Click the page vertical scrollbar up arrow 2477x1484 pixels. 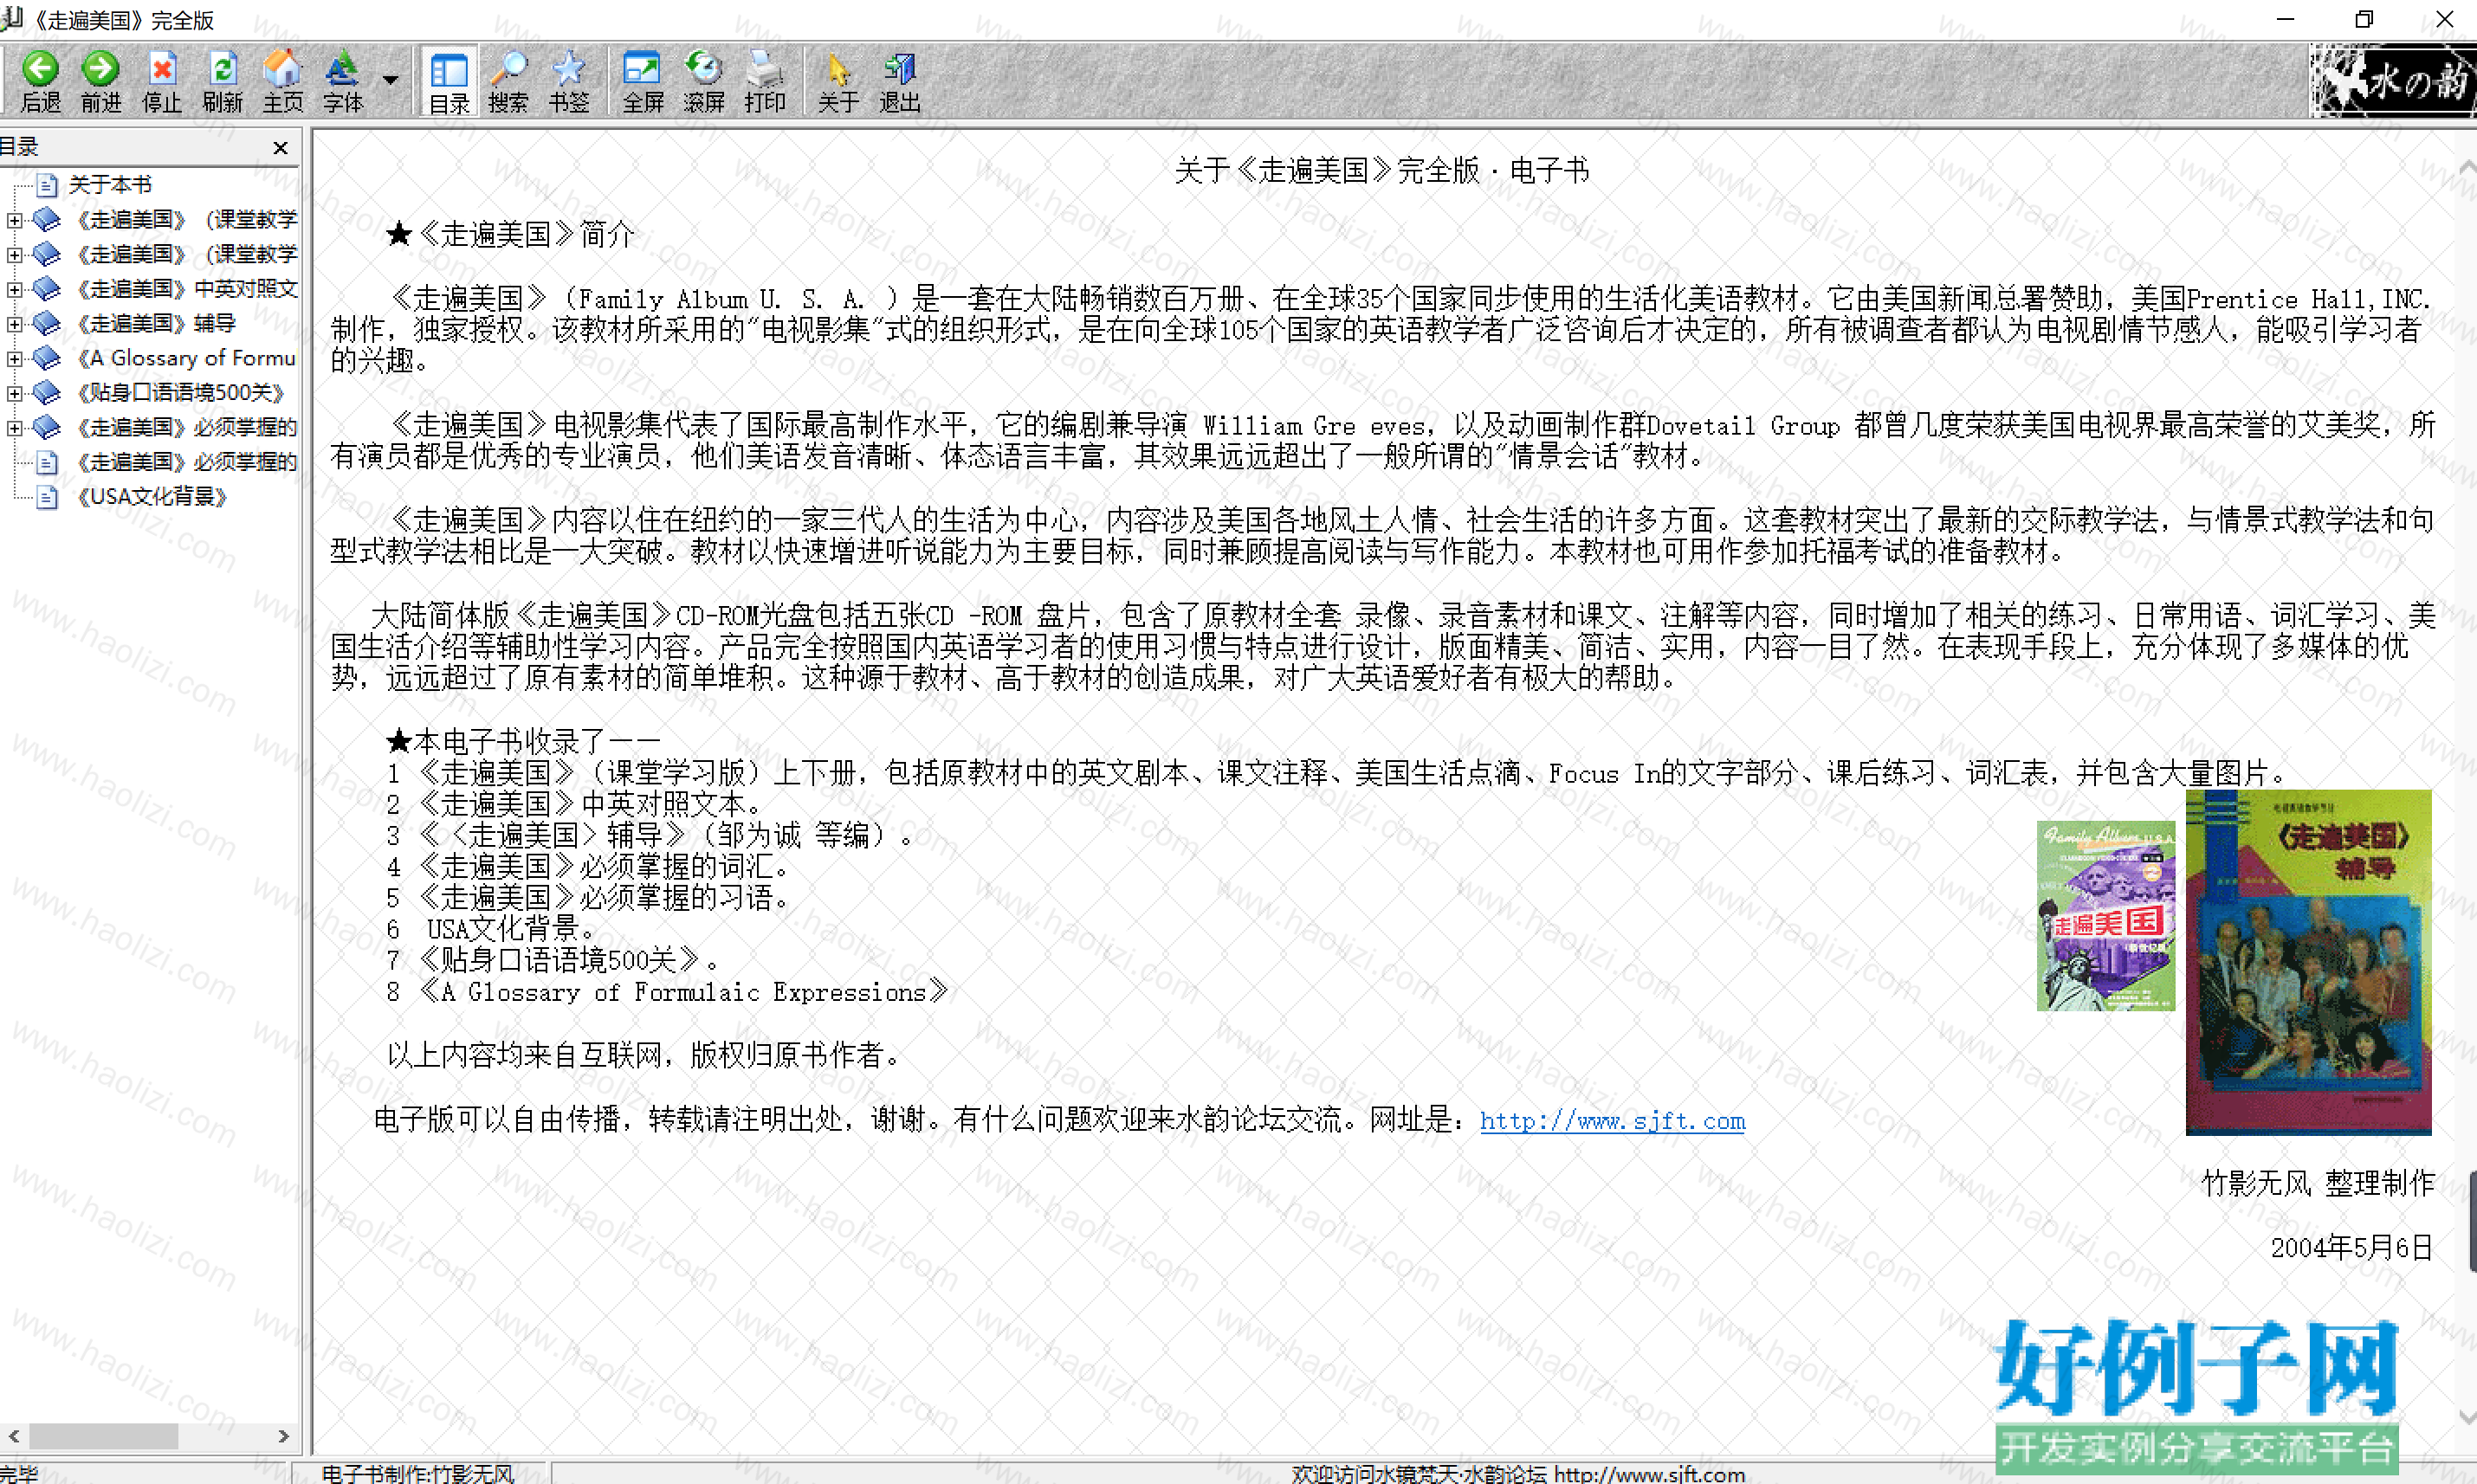coord(2467,166)
